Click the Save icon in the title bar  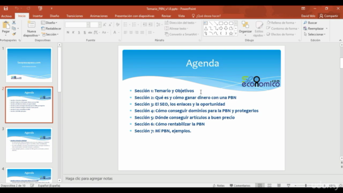(x=6, y=9)
